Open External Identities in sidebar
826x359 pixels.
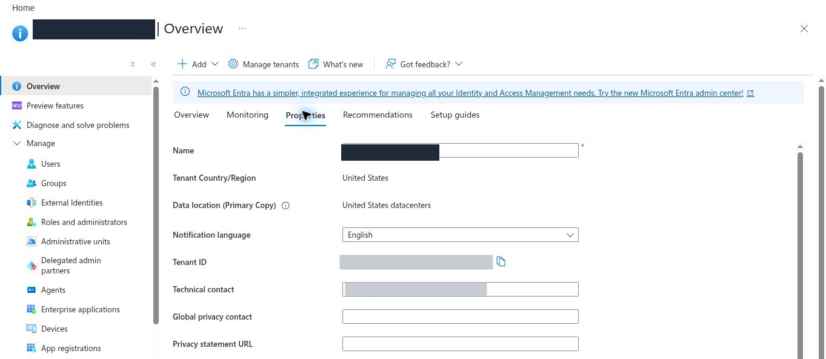(72, 203)
